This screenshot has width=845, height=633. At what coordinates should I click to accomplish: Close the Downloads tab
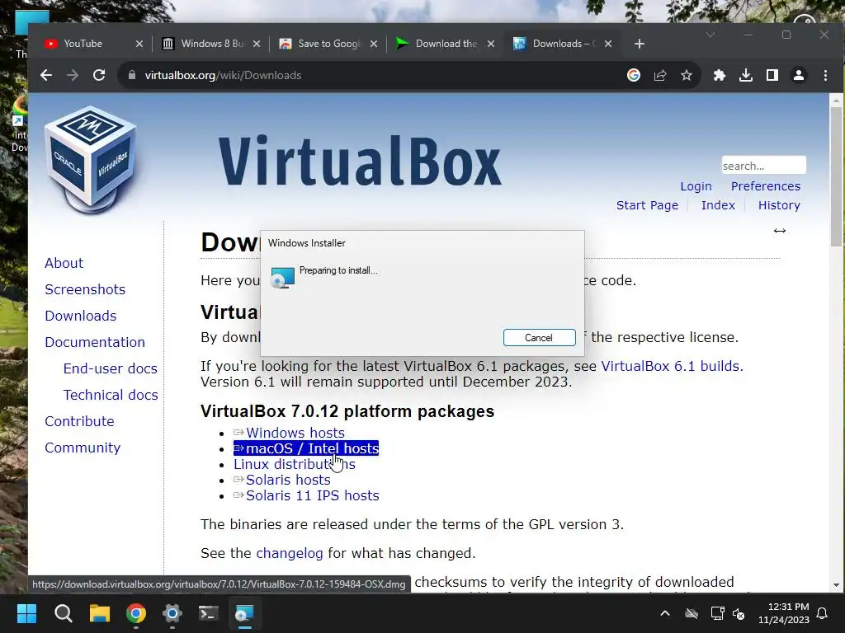coord(608,44)
